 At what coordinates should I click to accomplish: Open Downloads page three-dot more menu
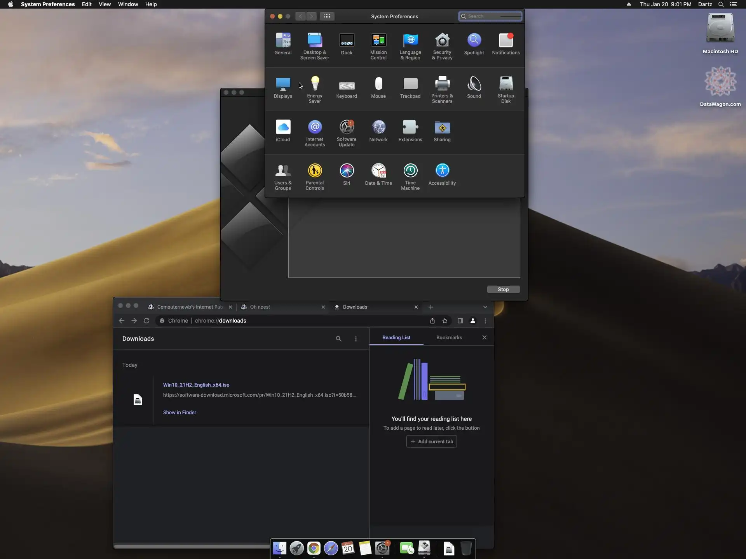click(356, 339)
